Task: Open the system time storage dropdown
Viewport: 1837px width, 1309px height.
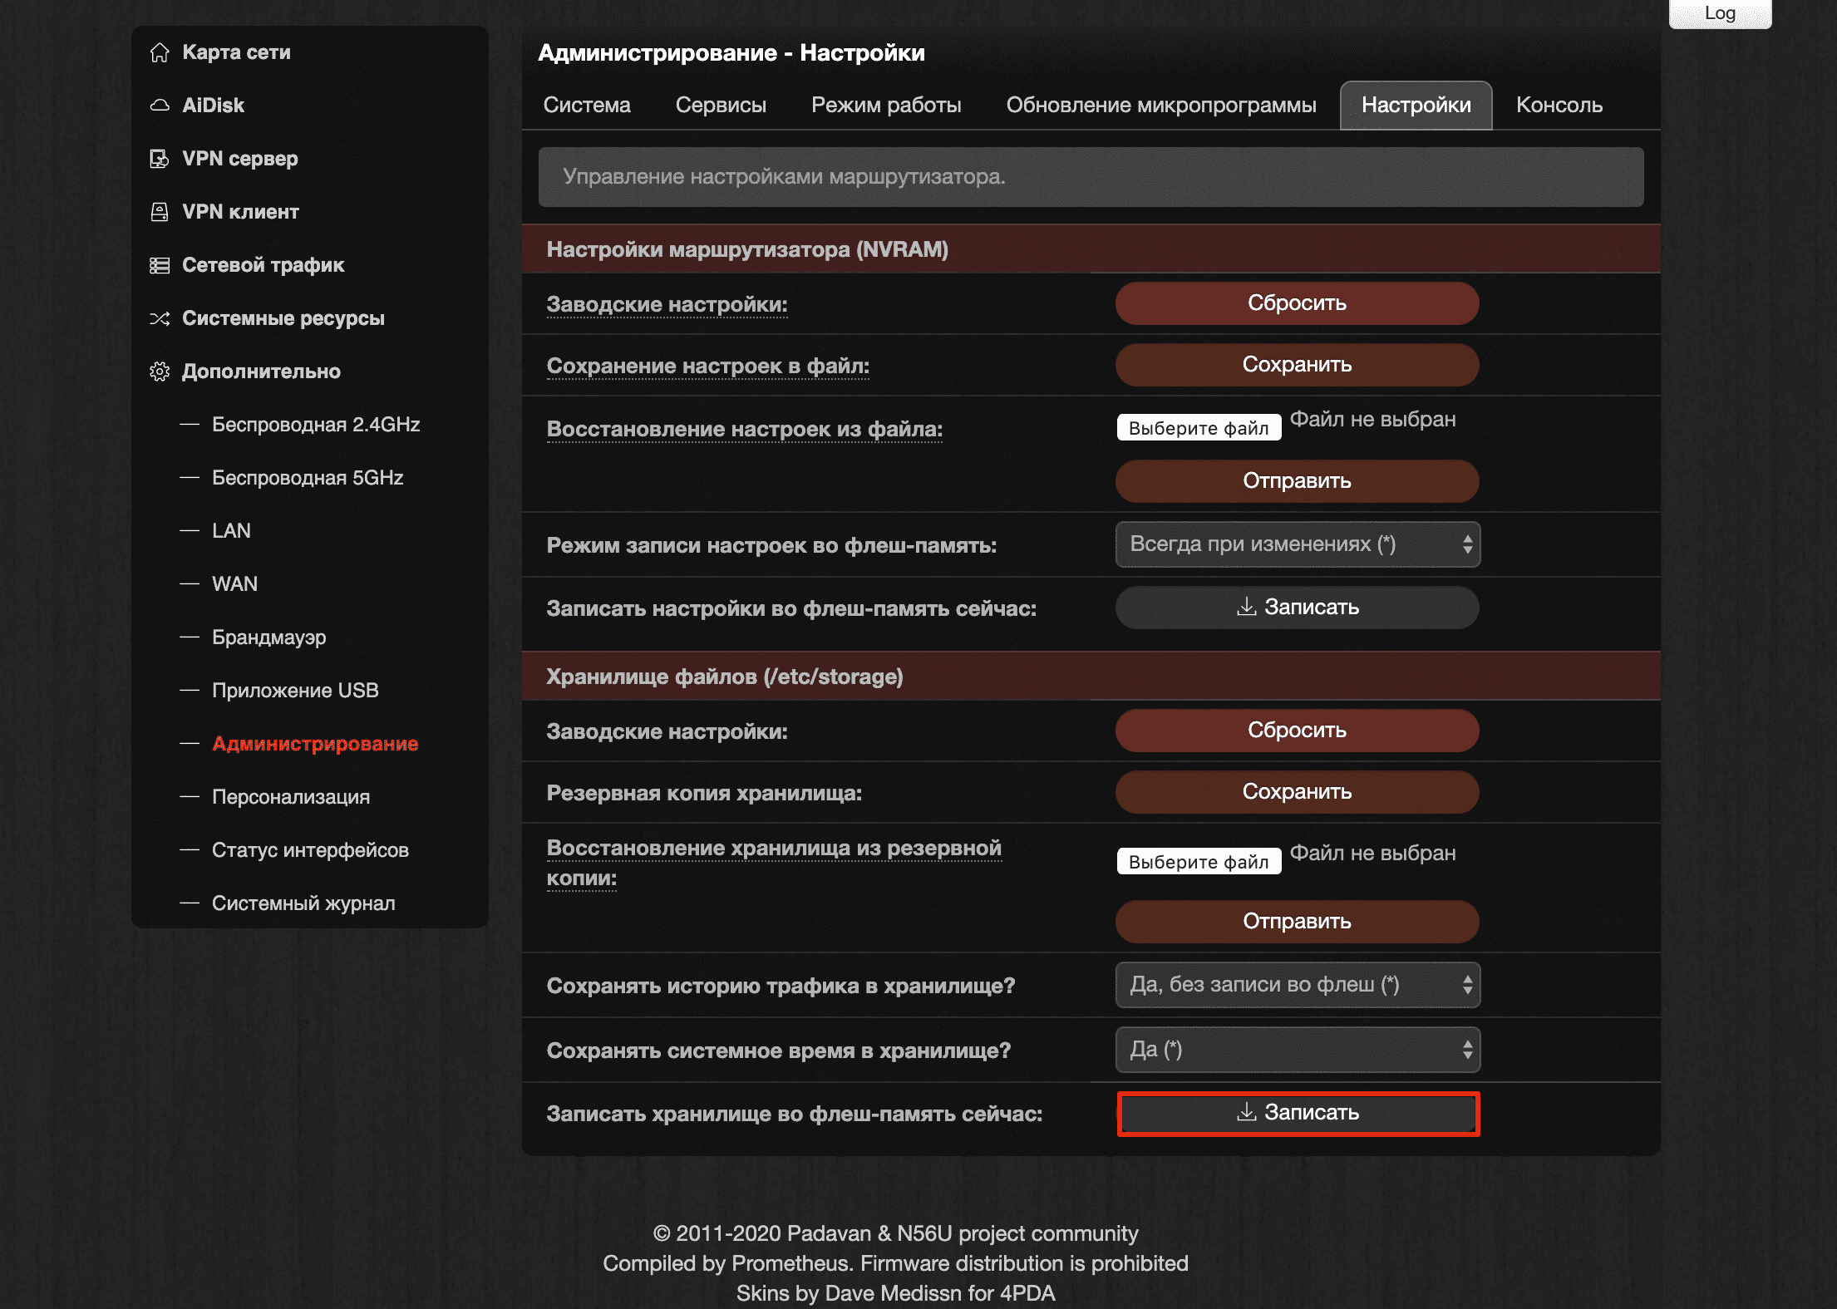Action: click(1297, 1050)
